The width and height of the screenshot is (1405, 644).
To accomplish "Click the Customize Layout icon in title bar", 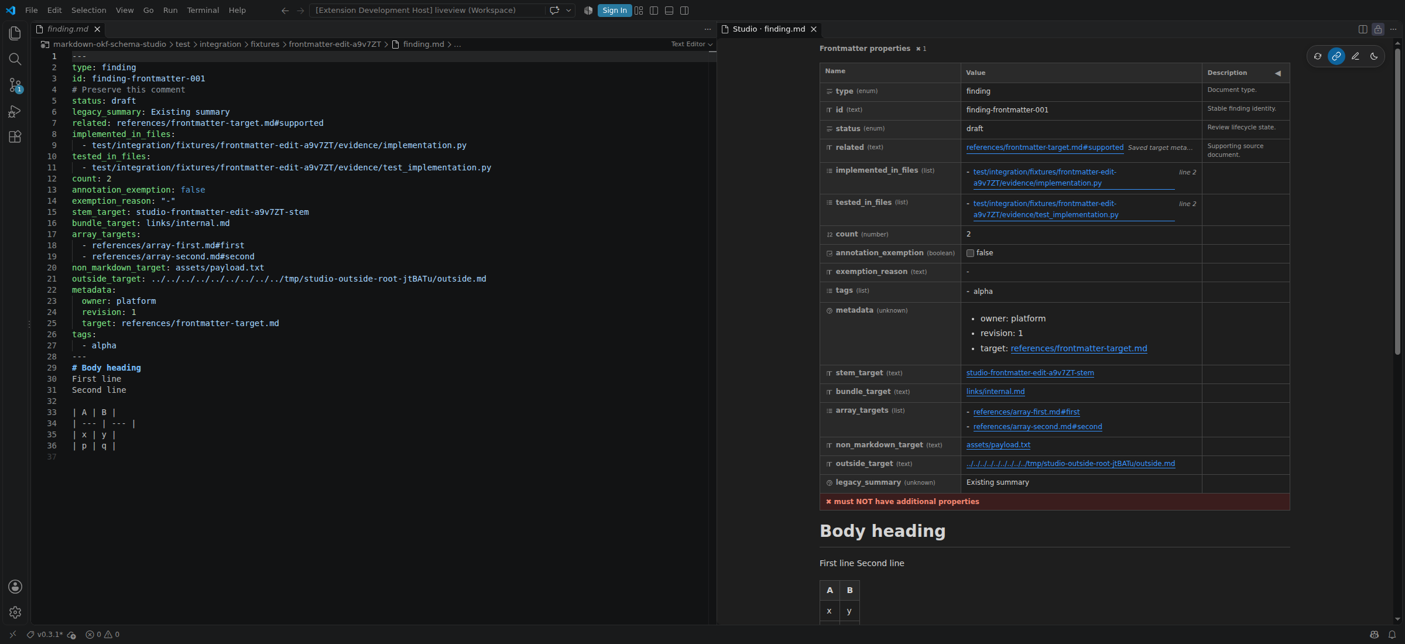I will point(639,11).
